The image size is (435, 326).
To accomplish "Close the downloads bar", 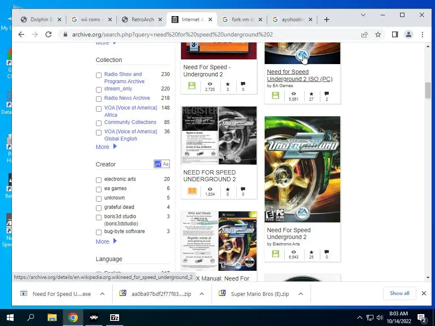I will [424, 293].
